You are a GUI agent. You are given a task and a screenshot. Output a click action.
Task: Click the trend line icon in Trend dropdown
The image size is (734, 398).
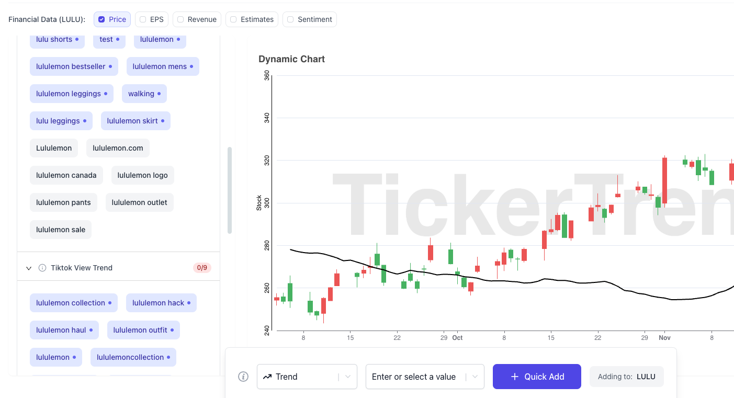tap(267, 377)
